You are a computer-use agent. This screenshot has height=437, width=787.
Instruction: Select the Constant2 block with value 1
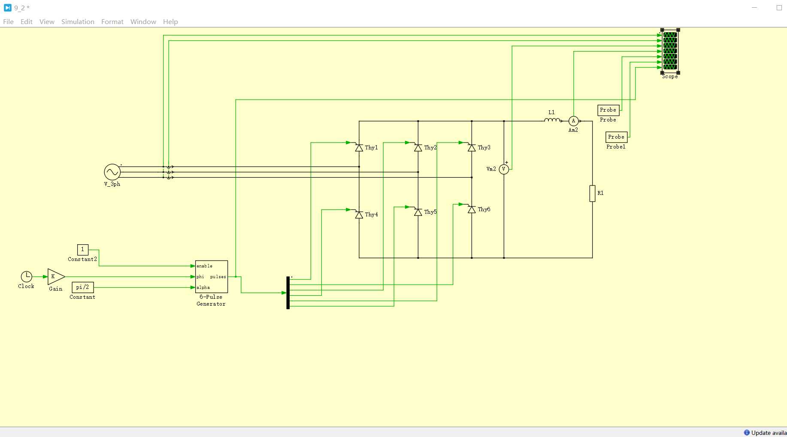(x=82, y=249)
